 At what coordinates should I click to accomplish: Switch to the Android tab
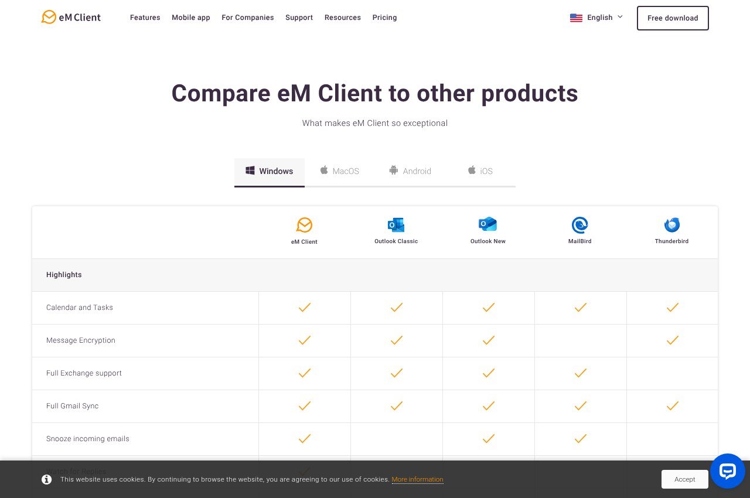click(410, 172)
